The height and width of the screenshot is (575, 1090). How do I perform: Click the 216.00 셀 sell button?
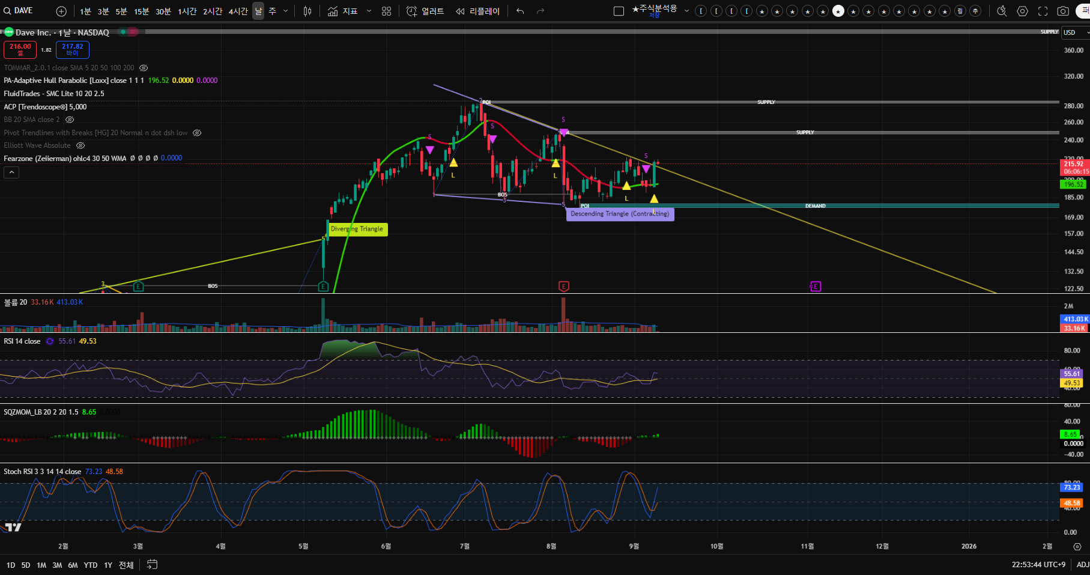point(20,49)
